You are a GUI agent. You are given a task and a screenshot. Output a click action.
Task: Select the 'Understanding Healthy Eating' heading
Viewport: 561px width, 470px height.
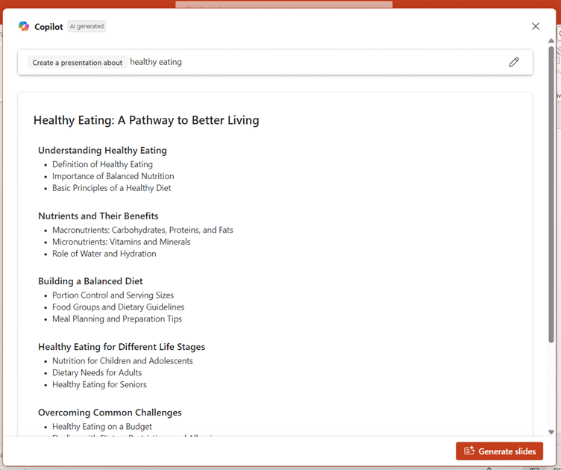[102, 150]
